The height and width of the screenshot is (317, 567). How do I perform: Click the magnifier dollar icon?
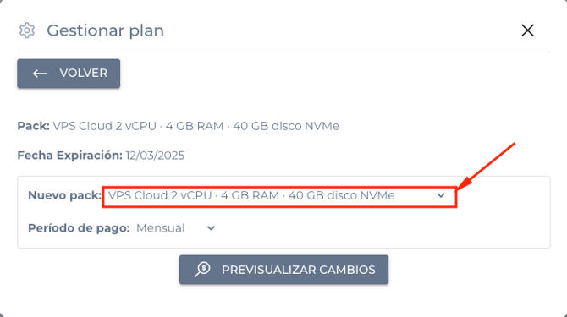[x=202, y=270]
